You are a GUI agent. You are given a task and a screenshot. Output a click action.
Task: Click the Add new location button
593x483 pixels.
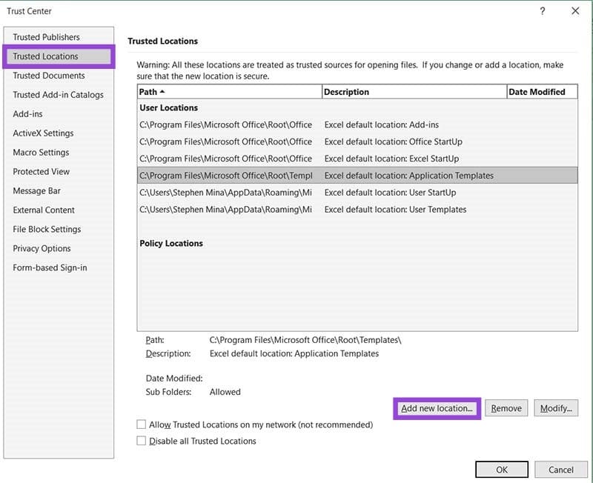[x=437, y=408]
